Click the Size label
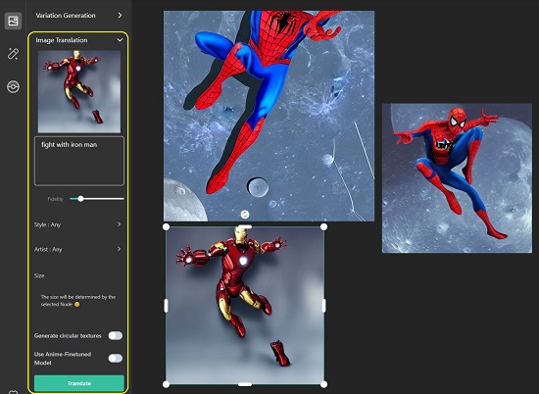 click(39, 275)
